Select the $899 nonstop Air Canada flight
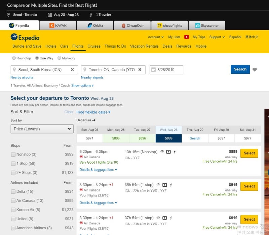 249,153
